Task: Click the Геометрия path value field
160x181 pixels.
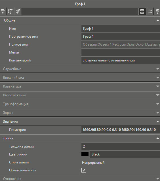Action: pos(121,130)
